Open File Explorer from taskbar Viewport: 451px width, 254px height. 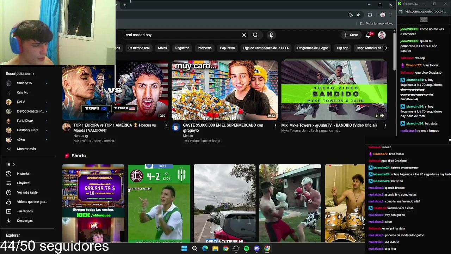pos(215,248)
